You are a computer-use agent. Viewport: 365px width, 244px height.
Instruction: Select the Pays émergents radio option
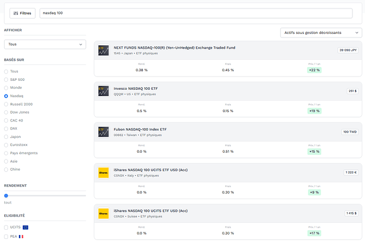point(6,153)
